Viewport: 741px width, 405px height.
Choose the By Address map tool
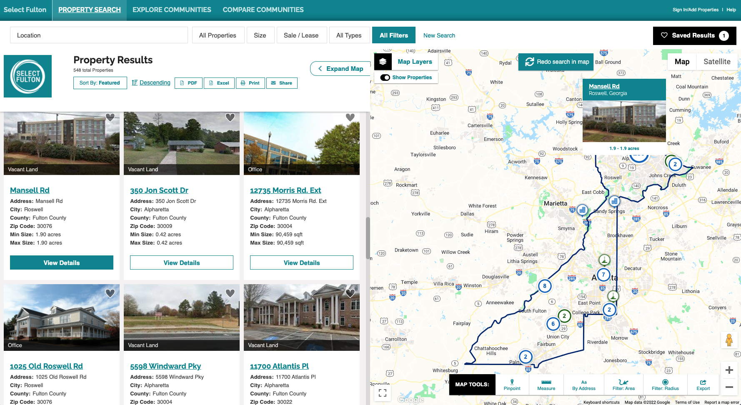(x=583, y=385)
